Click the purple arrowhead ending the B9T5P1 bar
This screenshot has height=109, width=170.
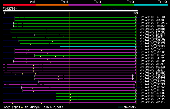(134, 85)
